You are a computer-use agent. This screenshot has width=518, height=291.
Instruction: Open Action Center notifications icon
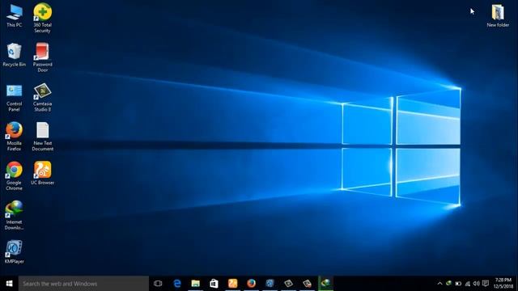(486, 284)
